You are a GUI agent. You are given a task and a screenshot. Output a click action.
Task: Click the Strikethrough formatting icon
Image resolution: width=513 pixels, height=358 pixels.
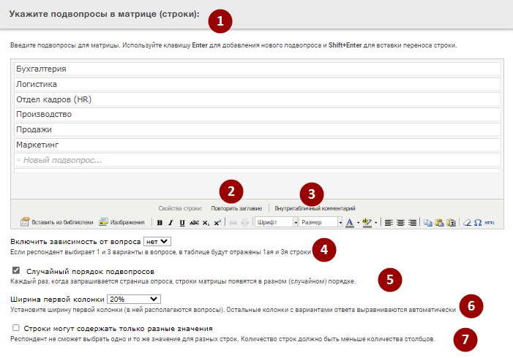194,222
